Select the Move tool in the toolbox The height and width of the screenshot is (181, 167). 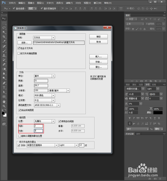pyautogui.click(x=4, y=19)
